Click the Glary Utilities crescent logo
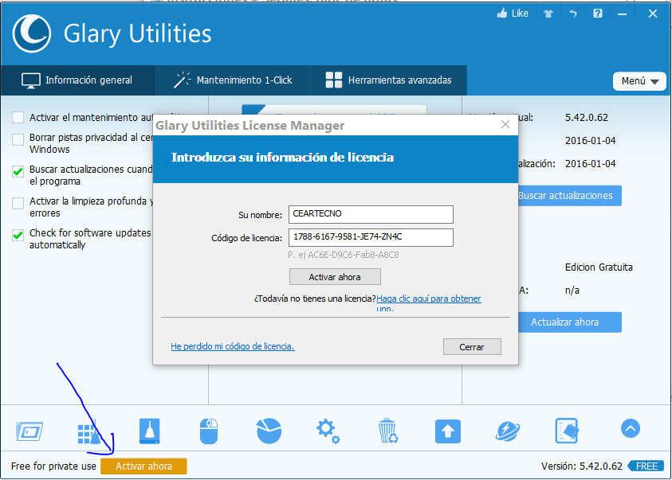672x480 pixels. click(32, 33)
